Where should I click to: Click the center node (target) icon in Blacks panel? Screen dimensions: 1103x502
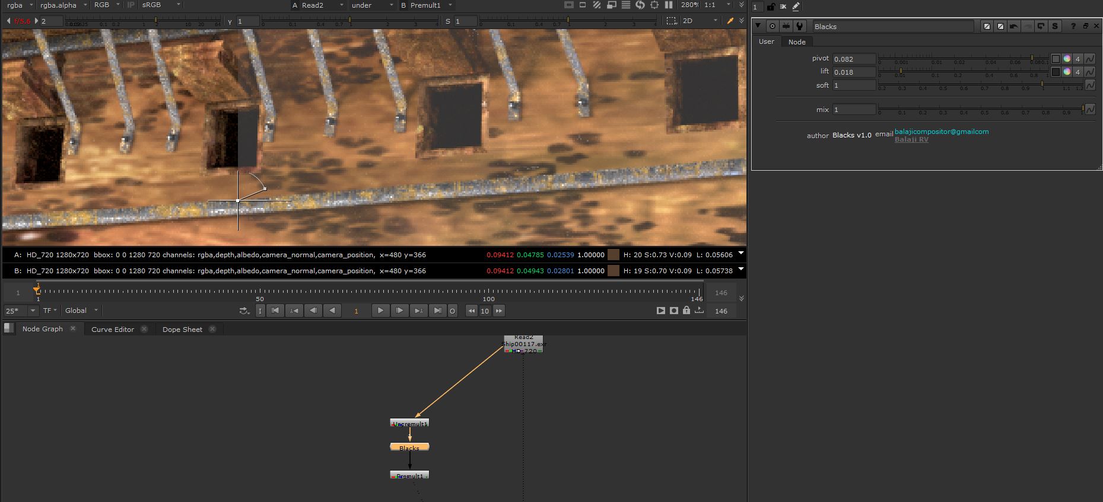(x=772, y=26)
